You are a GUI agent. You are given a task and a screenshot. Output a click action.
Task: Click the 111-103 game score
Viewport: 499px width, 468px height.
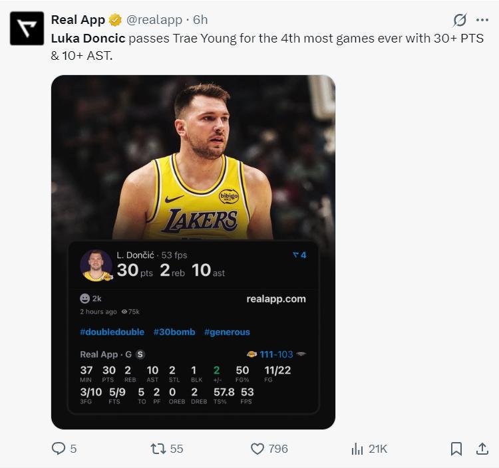(x=276, y=354)
